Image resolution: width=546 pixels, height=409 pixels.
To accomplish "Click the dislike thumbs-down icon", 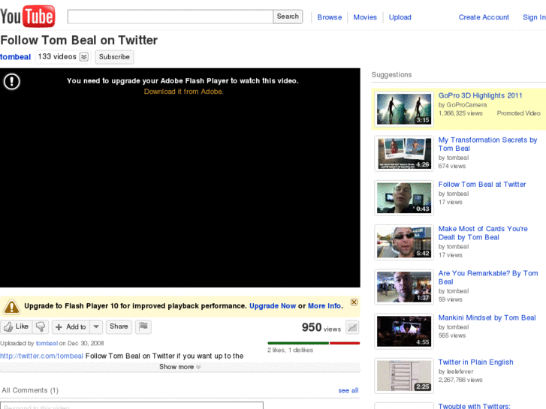I will coord(41,327).
